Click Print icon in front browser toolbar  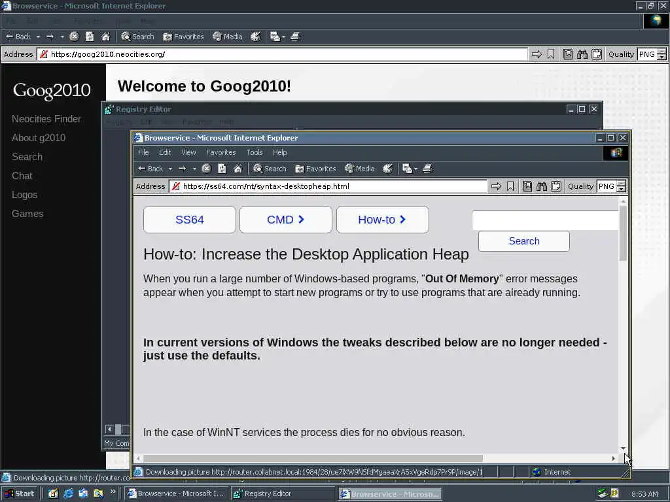tap(428, 169)
